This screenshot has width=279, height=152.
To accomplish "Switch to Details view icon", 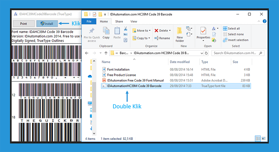I will click(x=258, y=139).
